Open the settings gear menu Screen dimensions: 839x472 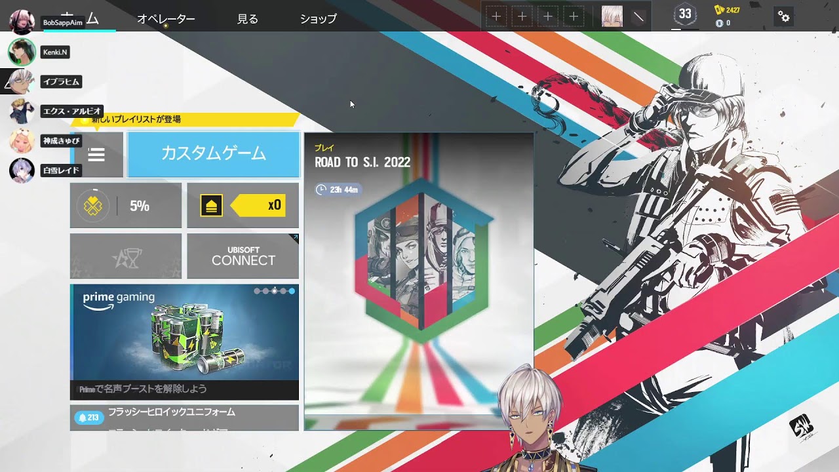[784, 17]
